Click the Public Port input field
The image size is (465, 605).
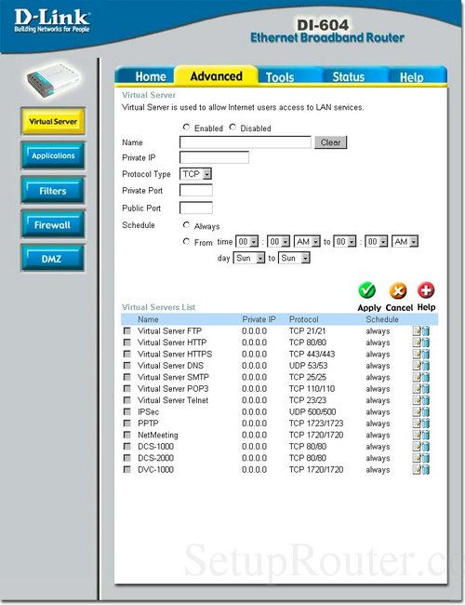pyautogui.click(x=196, y=208)
